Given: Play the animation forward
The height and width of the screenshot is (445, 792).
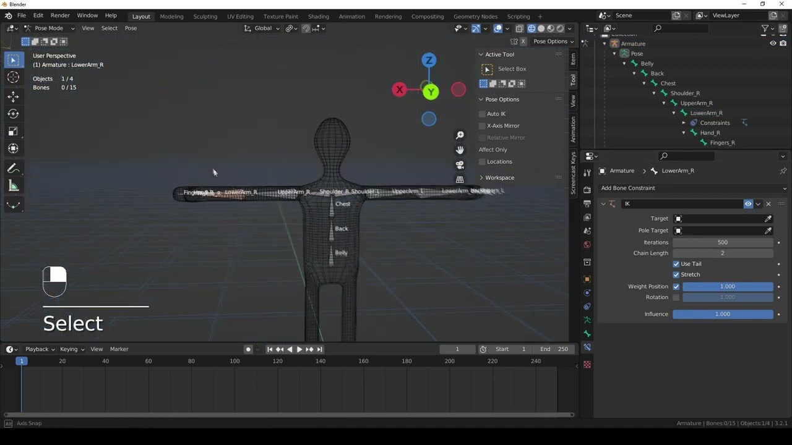Looking at the screenshot, I should (299, 349).
